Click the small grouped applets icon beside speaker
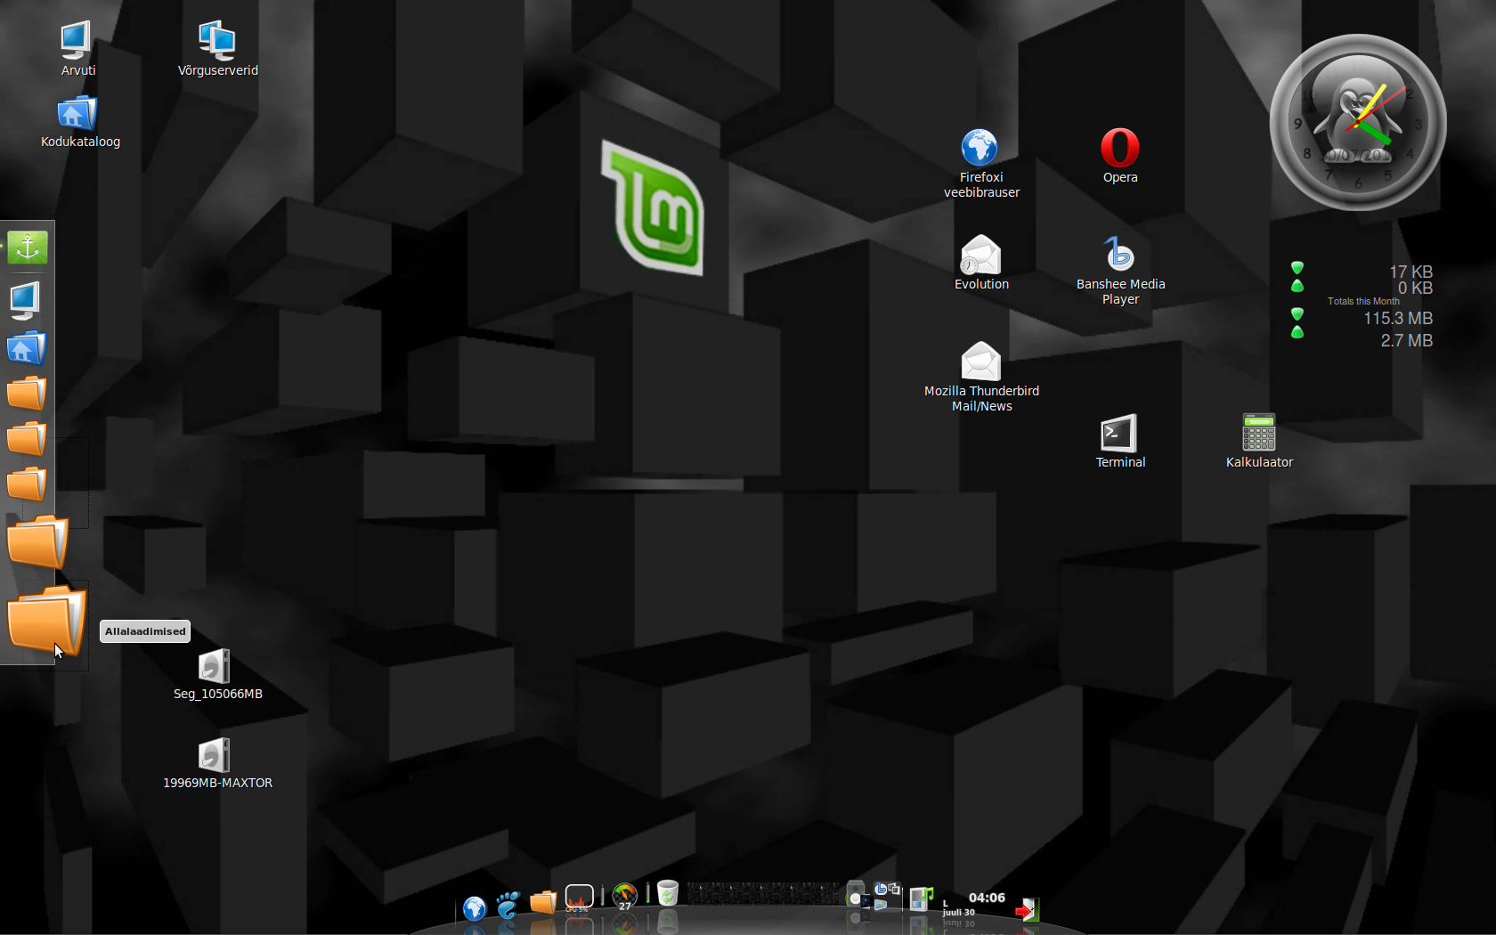Image resolution: width=1496 pixels, height=935 pixels. tap(887, 897)
